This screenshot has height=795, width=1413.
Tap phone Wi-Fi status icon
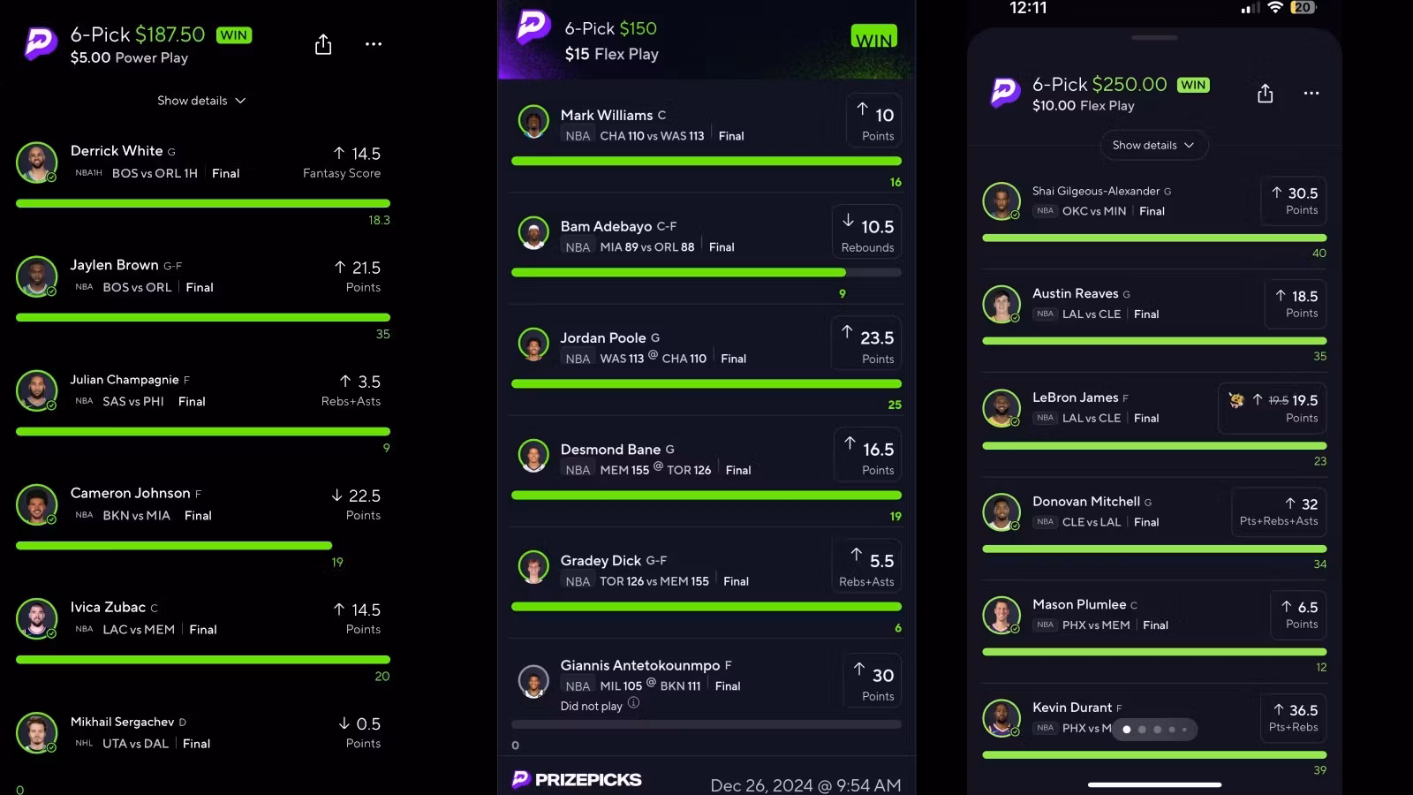[1274, 8]
